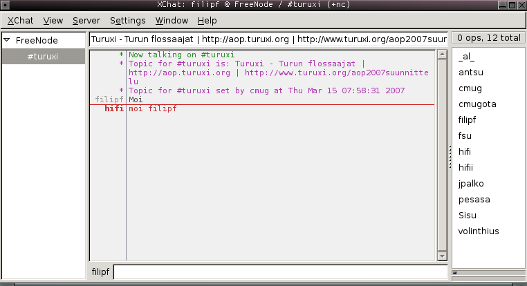The width and height of the screenshot is (527, 286).
Task: Click the 'Now talking on #turuxi' line
Action: tap(181, 55)
